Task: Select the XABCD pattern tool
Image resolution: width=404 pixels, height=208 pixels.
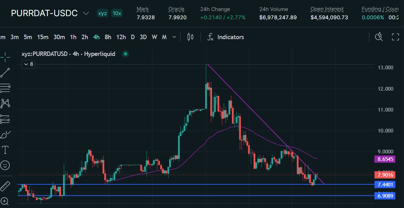Action: (5, 103)
